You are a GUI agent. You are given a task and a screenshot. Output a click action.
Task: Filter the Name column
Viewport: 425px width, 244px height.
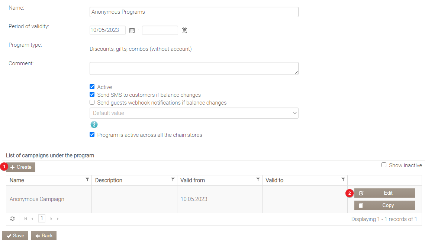[87, 180]
